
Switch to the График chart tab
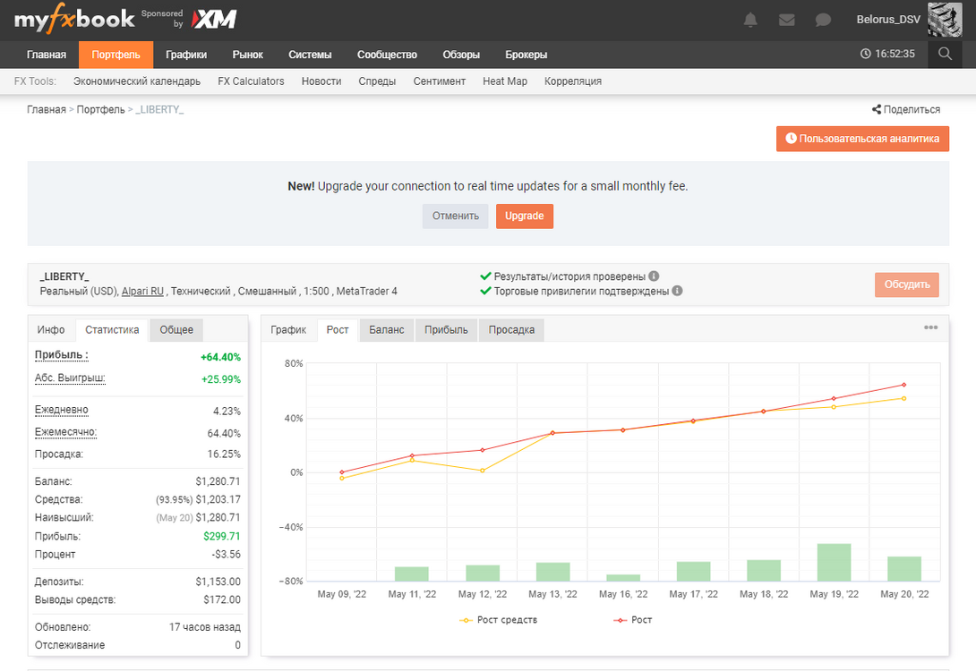coord(288,330)
